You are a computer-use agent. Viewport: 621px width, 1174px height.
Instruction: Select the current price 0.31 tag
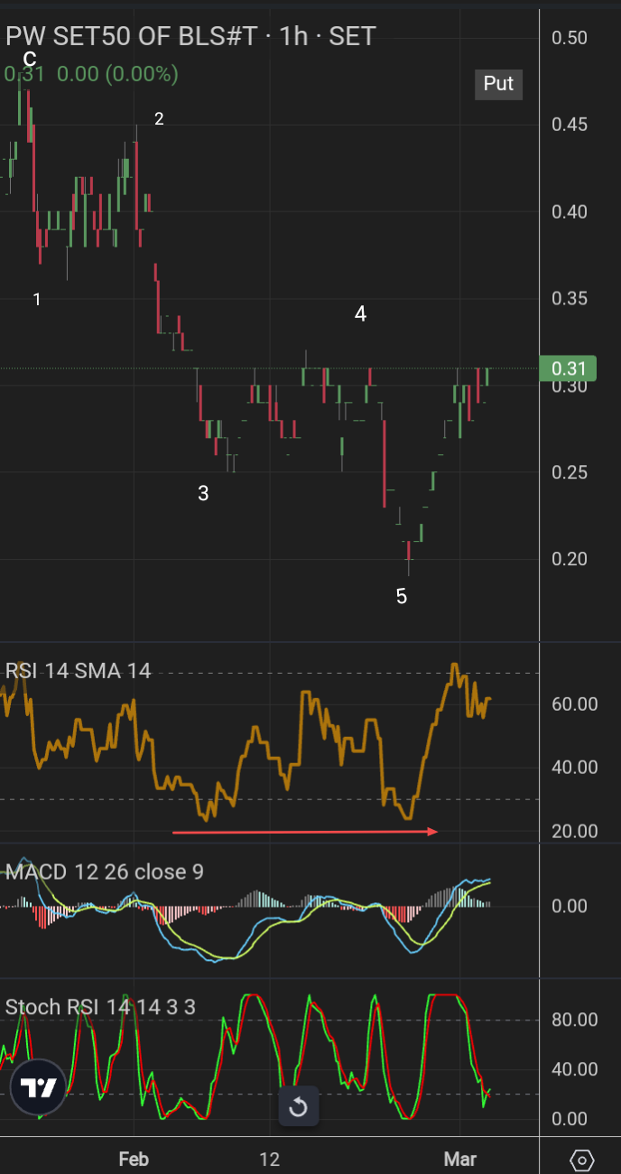[x=569, y=368]
